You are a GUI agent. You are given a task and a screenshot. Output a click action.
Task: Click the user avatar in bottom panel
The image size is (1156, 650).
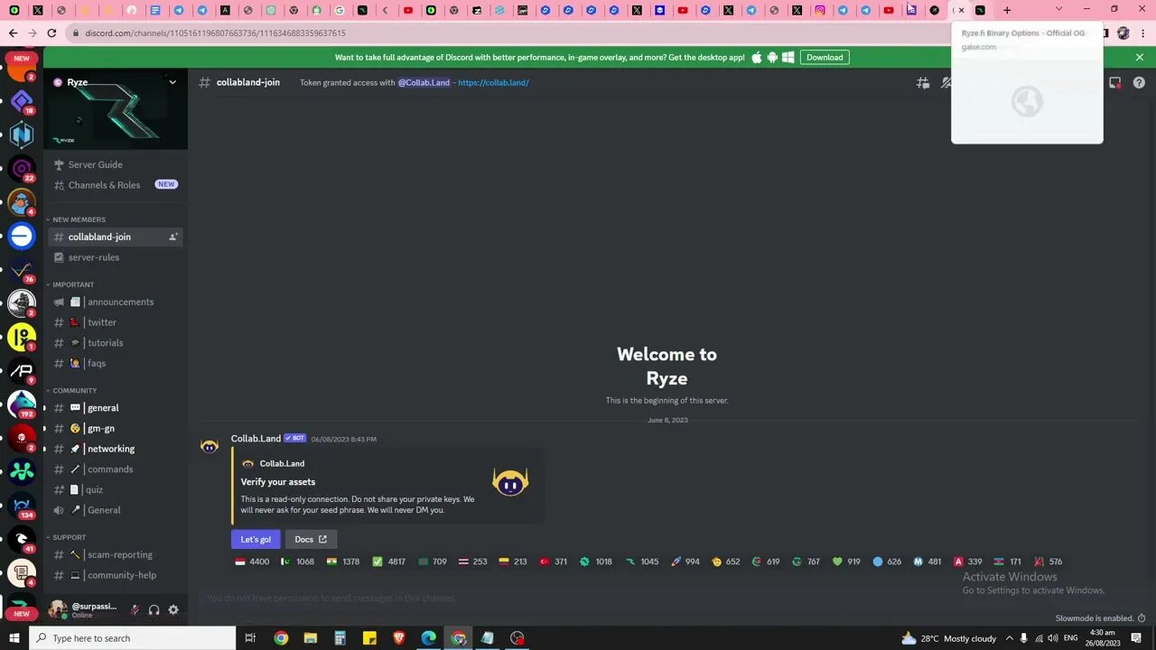(58, 610)
